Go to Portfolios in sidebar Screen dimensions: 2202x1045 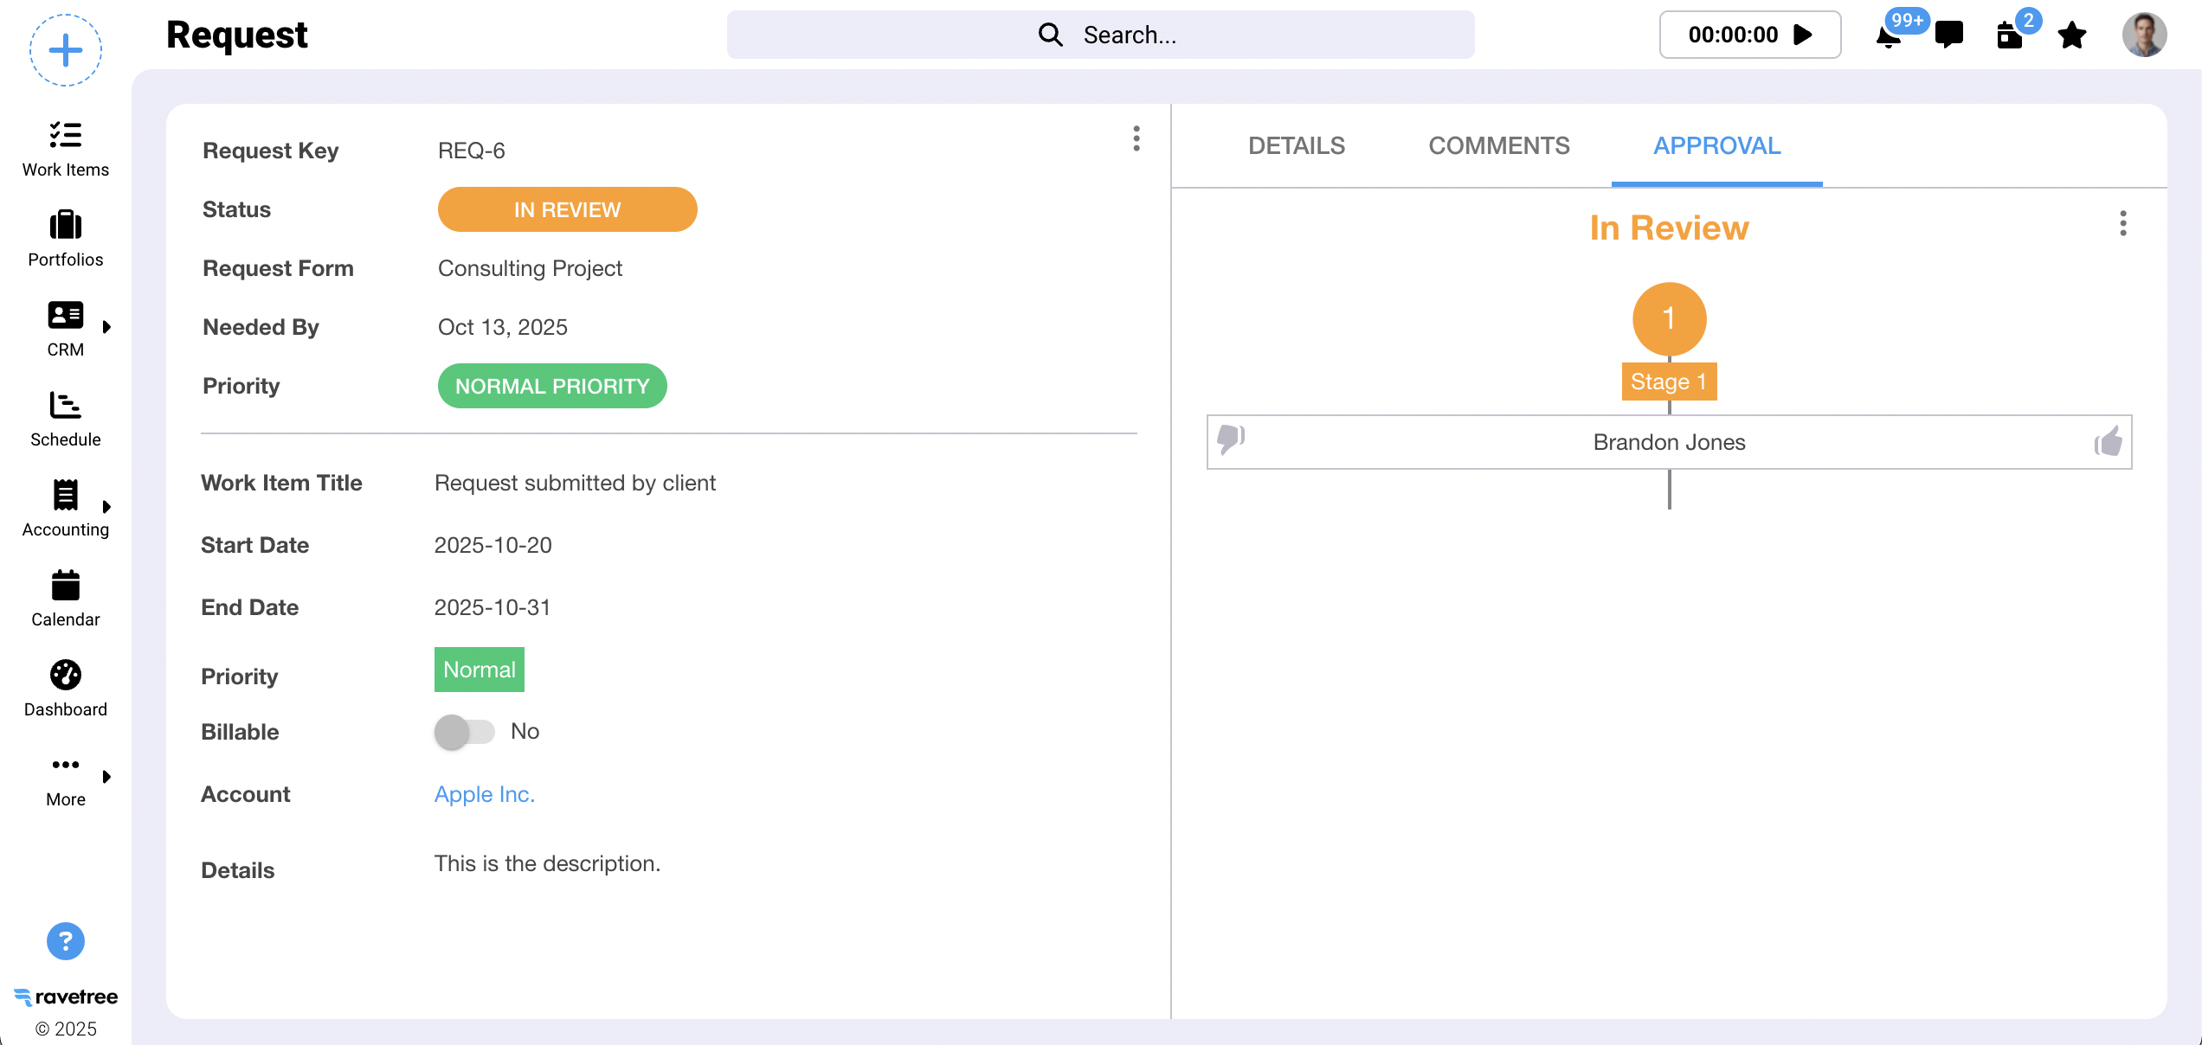[x=66, y=239]
